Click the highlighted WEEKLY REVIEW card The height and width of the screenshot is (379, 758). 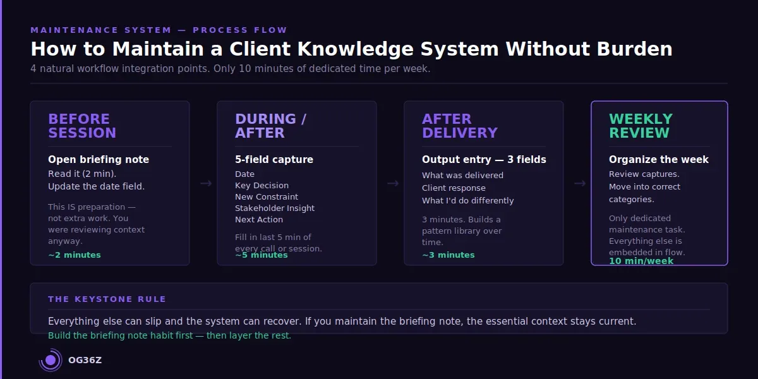pos(659,183)
